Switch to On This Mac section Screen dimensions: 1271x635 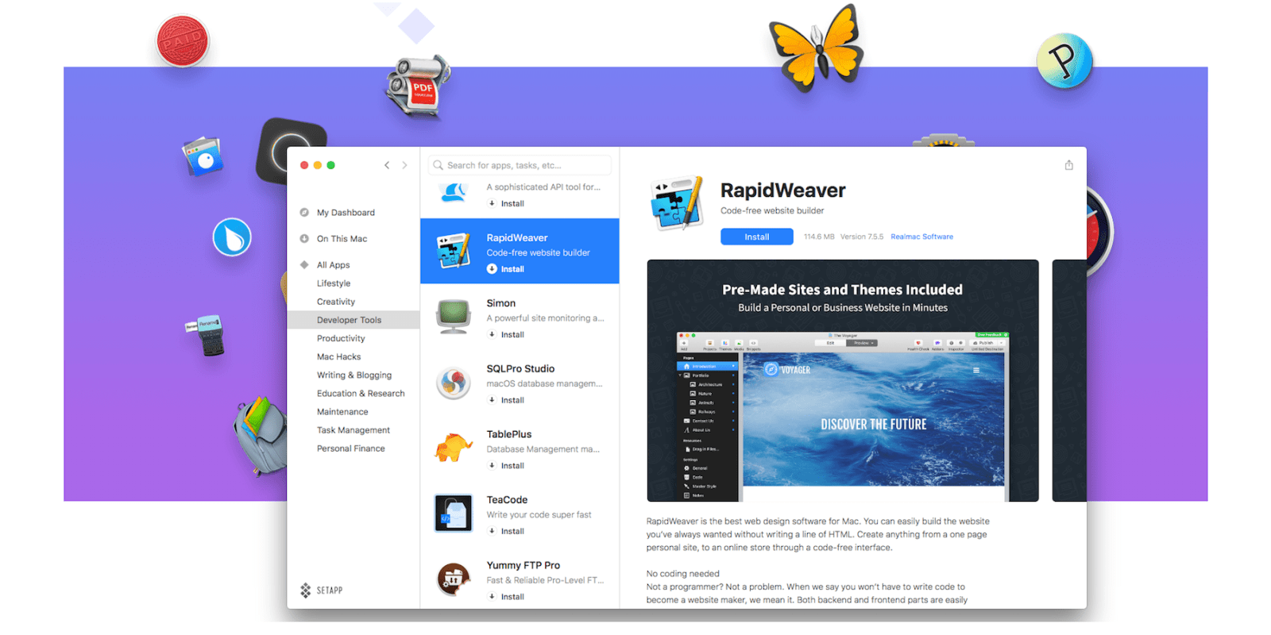[342, 239]
